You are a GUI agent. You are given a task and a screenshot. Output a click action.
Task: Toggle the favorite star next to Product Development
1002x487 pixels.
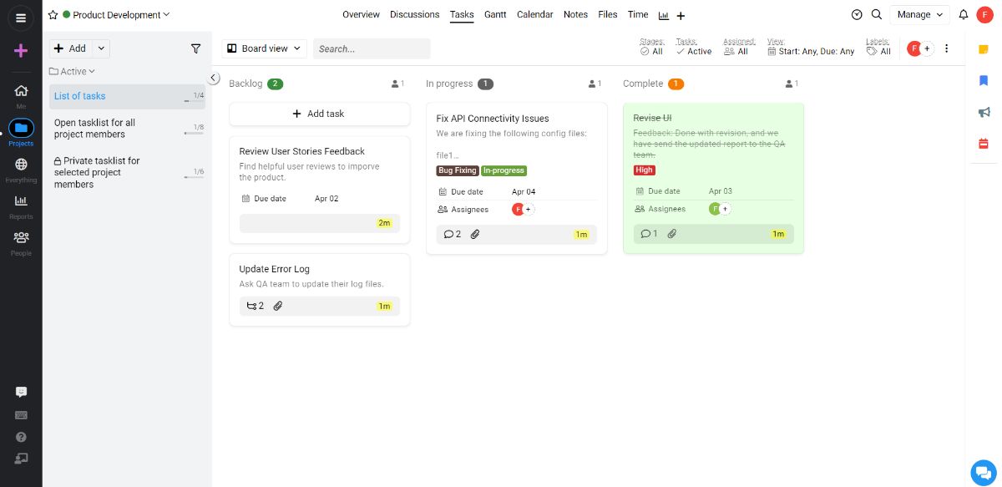coord(52,14)
